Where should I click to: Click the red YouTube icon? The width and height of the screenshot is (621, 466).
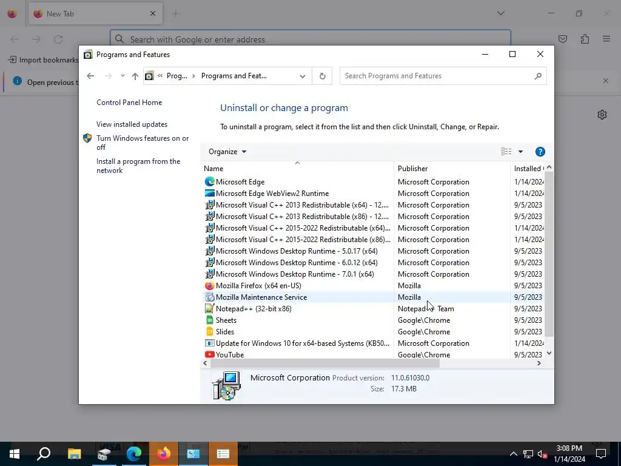(209, 354)
